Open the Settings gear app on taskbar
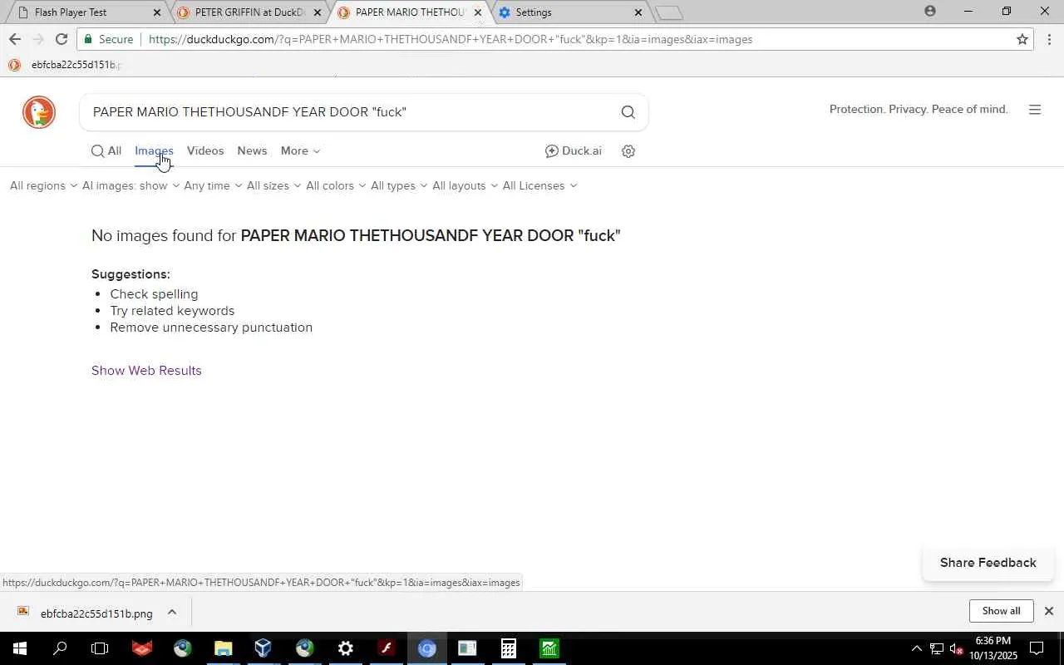1064x665 pixels. click(x=345, y=648)
